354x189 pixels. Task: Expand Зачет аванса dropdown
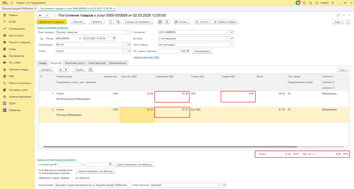(232, 45)
